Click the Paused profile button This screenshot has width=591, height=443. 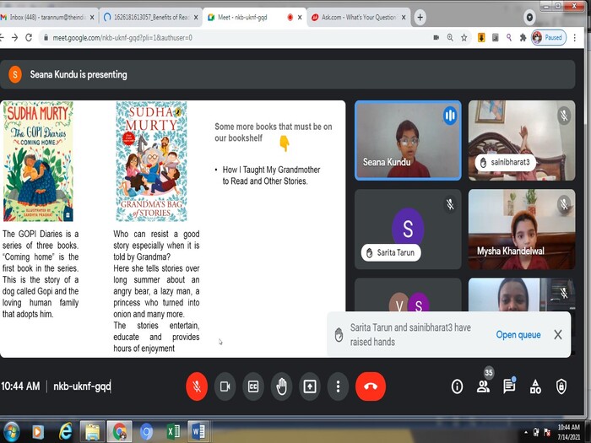click(549, 38)
